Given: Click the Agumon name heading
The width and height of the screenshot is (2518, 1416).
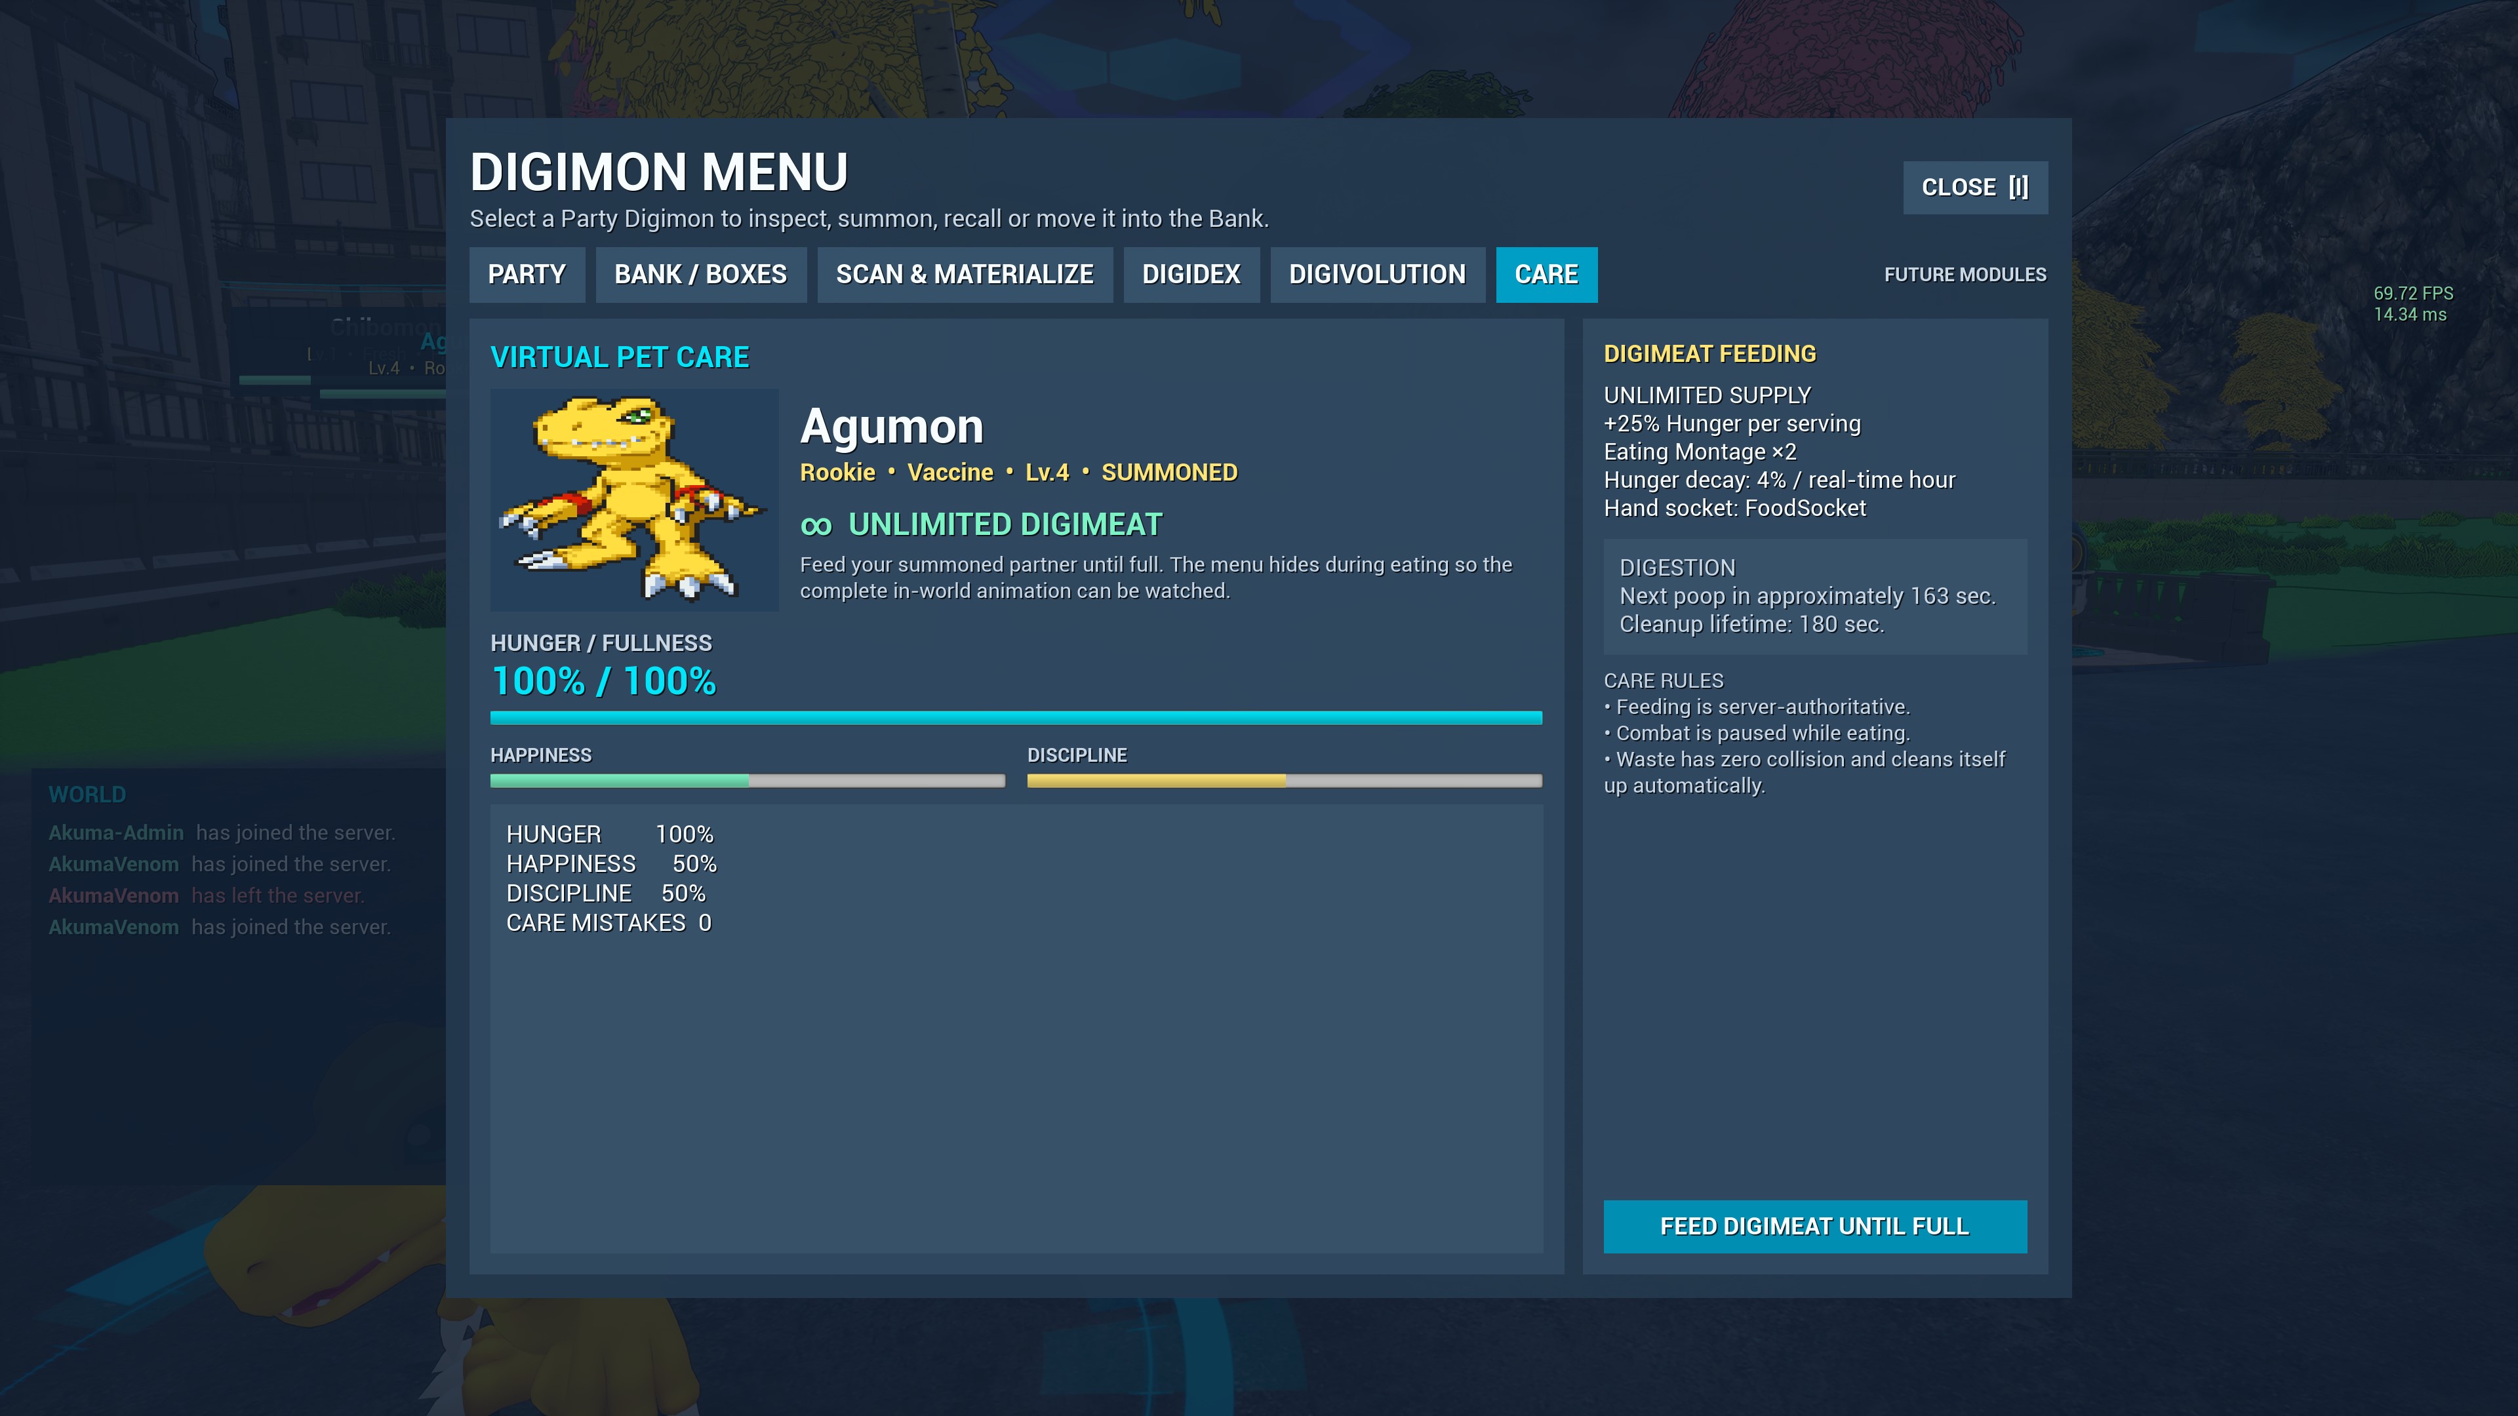Looking at the screenshot, I should 892,427.
